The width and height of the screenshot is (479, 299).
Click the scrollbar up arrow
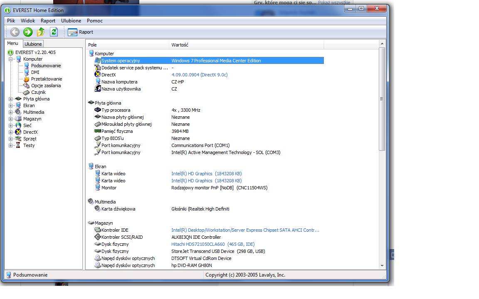(x=382, y=44)
